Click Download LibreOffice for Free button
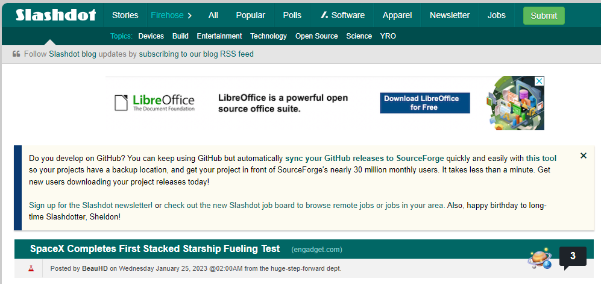The image size is (601, 284). pos(425,103)
